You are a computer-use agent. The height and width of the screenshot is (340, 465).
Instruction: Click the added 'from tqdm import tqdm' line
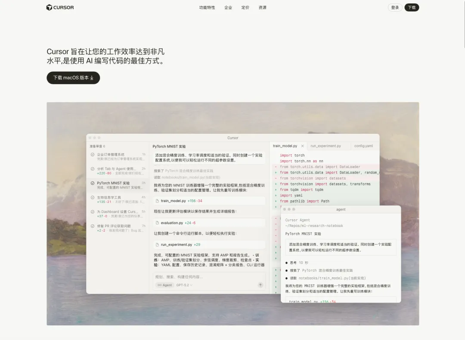coord(301,190)
